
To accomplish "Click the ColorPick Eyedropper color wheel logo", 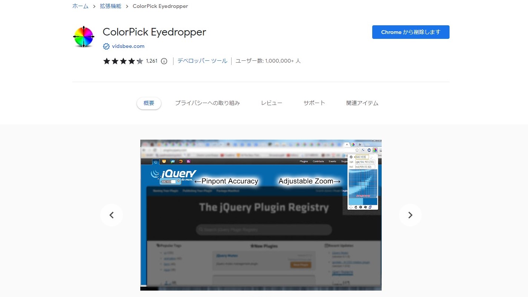I will tap(83, 37).
